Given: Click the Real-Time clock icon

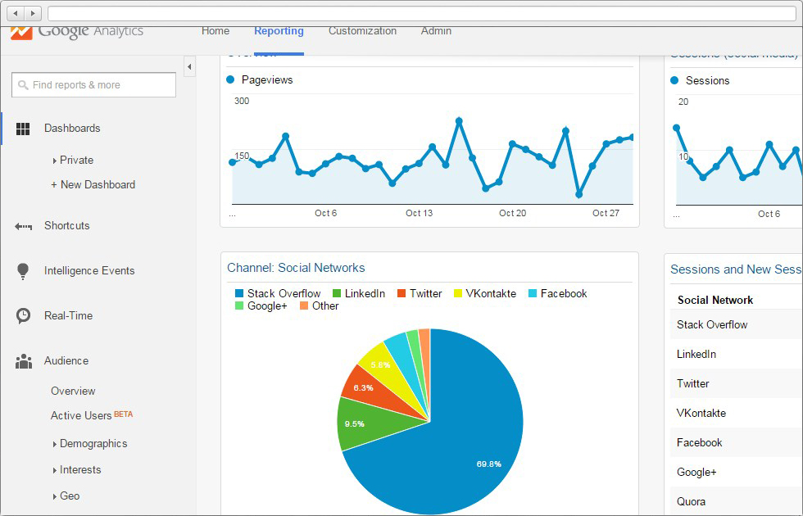Looking at the screenshot, I should (23, 316).
